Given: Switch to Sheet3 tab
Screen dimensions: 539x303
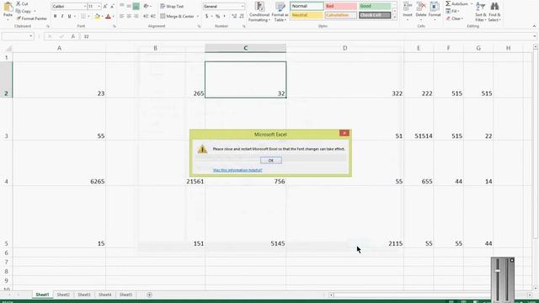Looking at the screenshot, I should pos(84,295).
